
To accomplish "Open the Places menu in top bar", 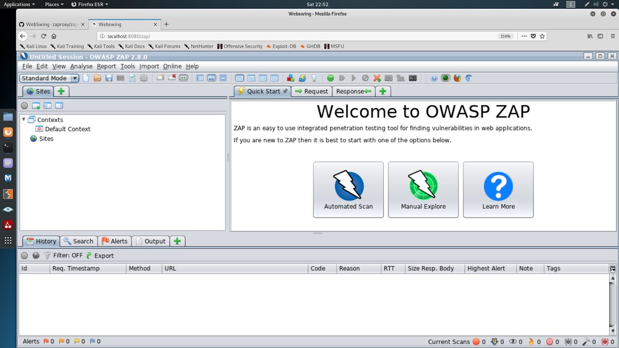I will tap(55, 4).
